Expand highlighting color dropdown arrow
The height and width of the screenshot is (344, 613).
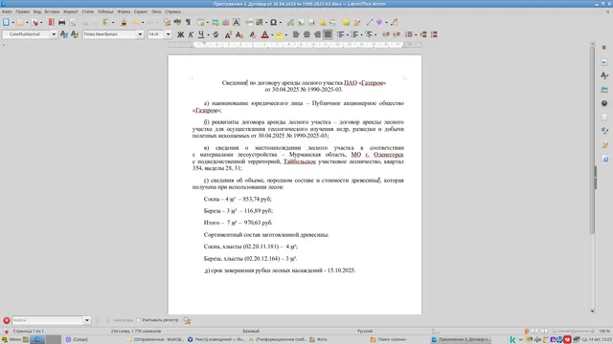coord(286,34)
